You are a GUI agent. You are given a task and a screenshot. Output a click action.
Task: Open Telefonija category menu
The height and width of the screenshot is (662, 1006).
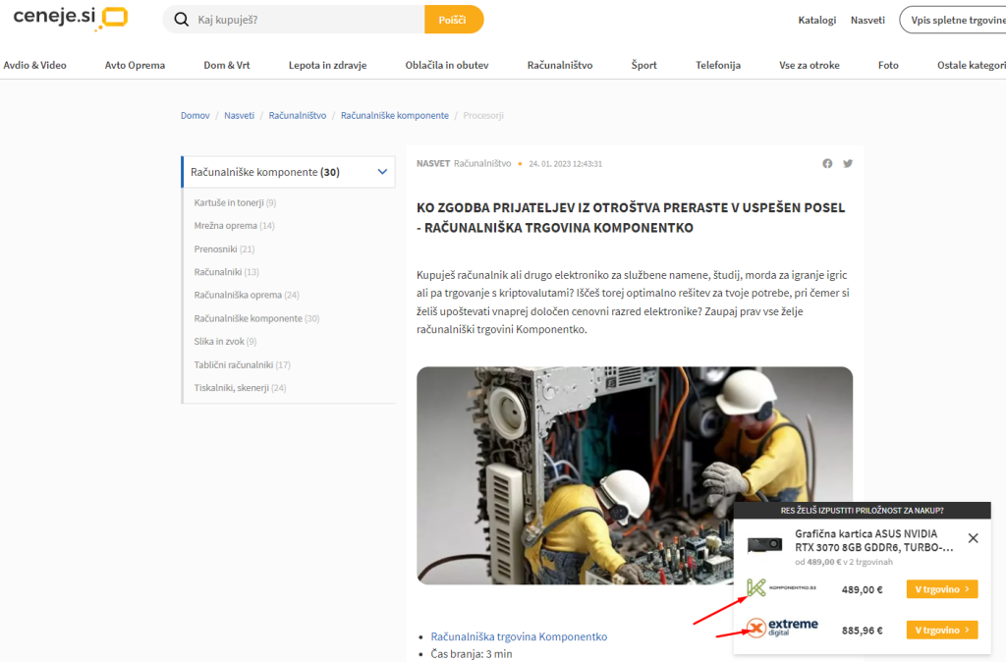718,65
